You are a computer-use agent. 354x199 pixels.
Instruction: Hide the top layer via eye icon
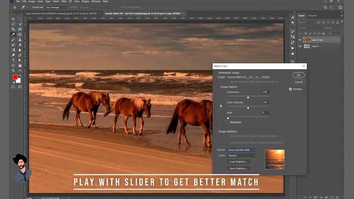pyautogui.click(x=300, y=40)
